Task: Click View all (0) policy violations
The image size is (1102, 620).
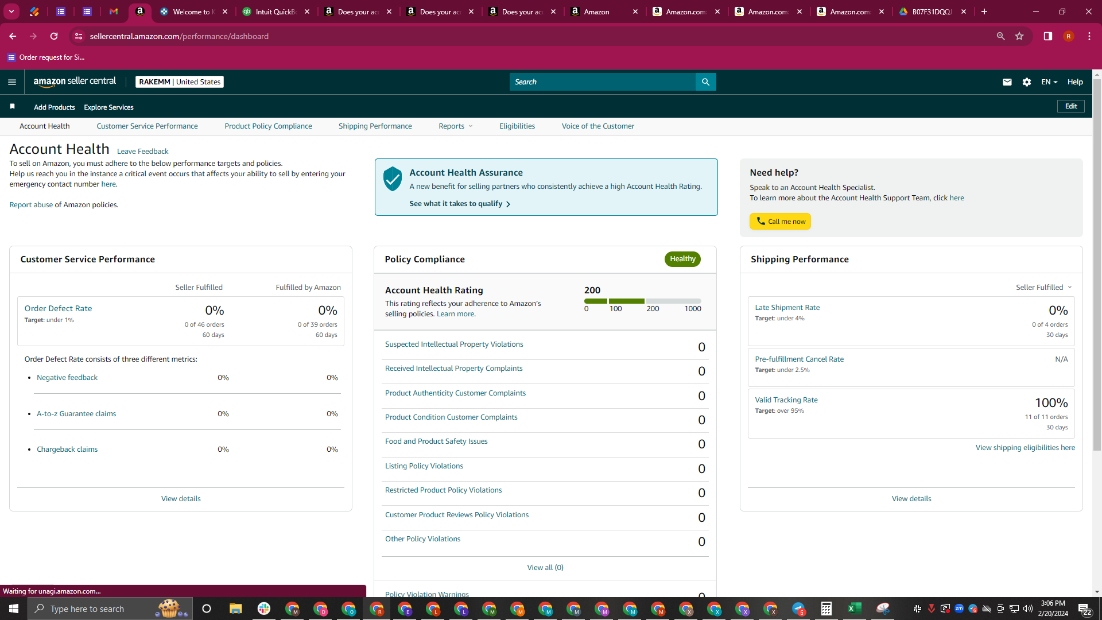Action: [x=545, y=568]
